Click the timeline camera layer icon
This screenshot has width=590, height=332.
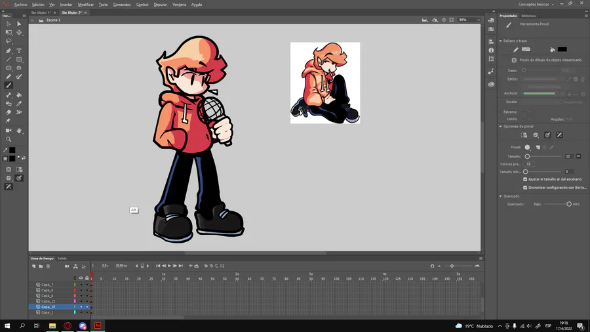click(x=67, y=266)
